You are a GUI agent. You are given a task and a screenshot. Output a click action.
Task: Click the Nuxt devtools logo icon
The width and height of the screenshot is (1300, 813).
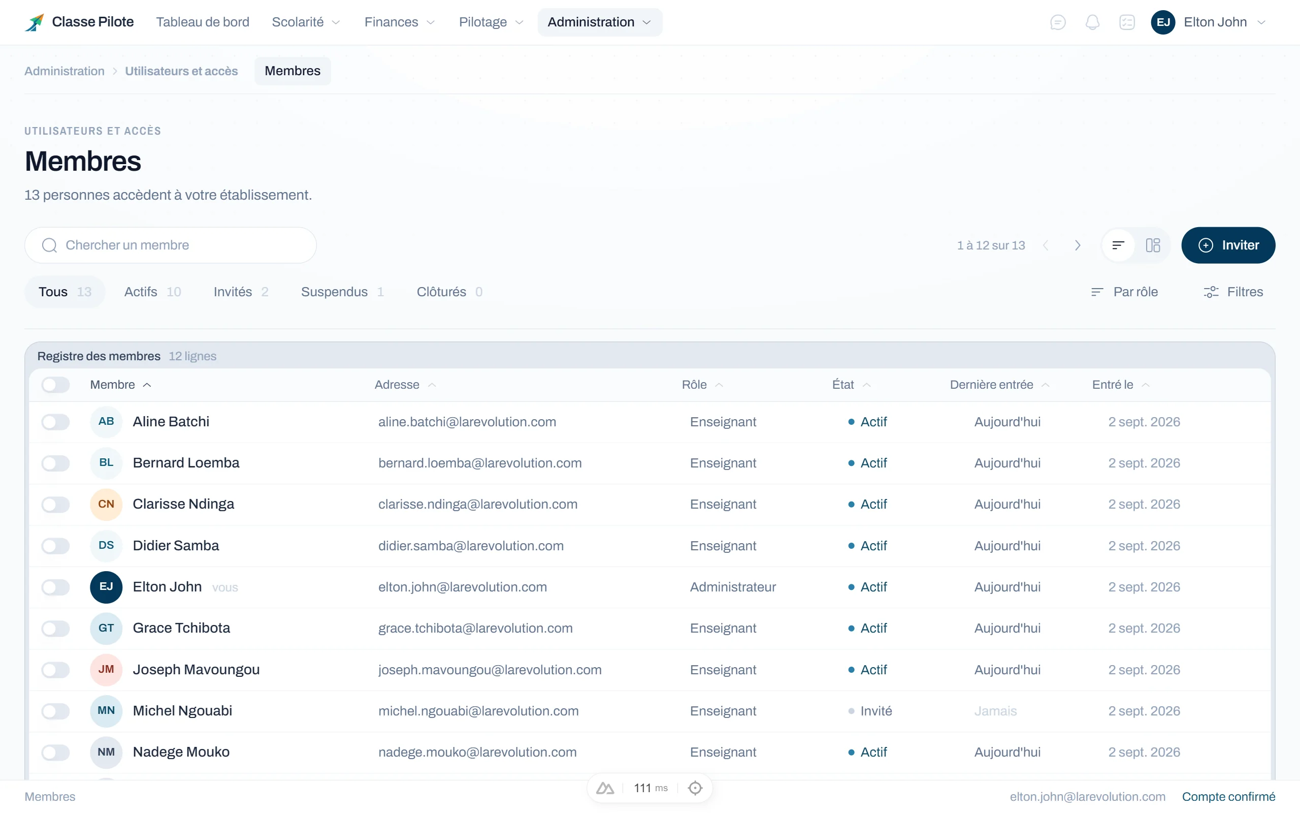tap(605, 788)
